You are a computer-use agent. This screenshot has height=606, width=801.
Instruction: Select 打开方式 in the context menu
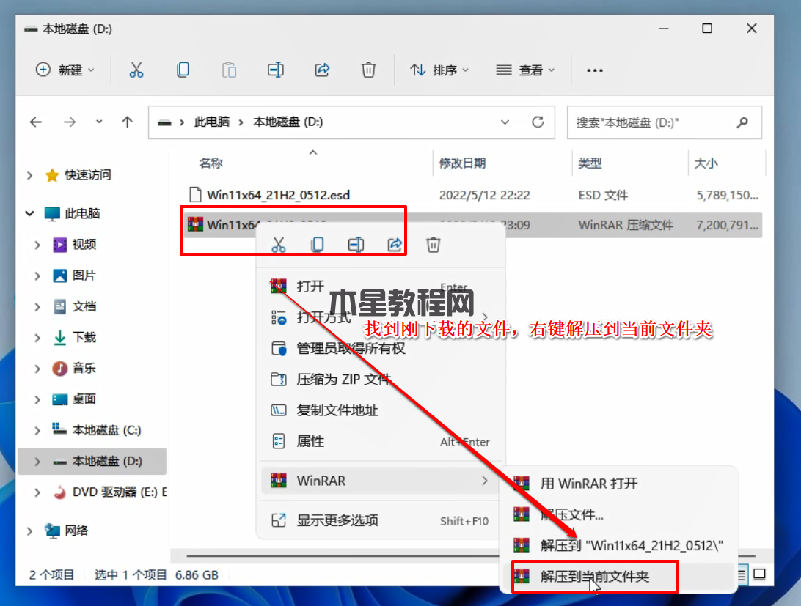click(x=380, y=317)
